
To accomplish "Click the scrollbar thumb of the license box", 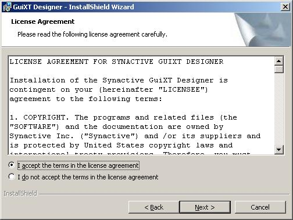I will 279,69.
